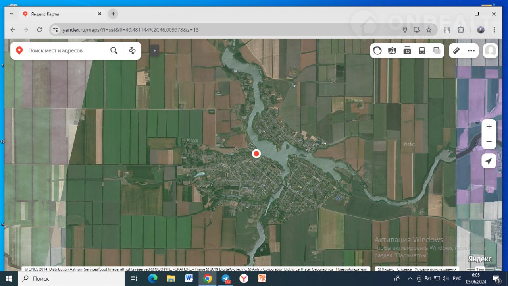Toggle the traffic layer icon
The width and height of the screenshot is (508, 286).
point(377,50)
